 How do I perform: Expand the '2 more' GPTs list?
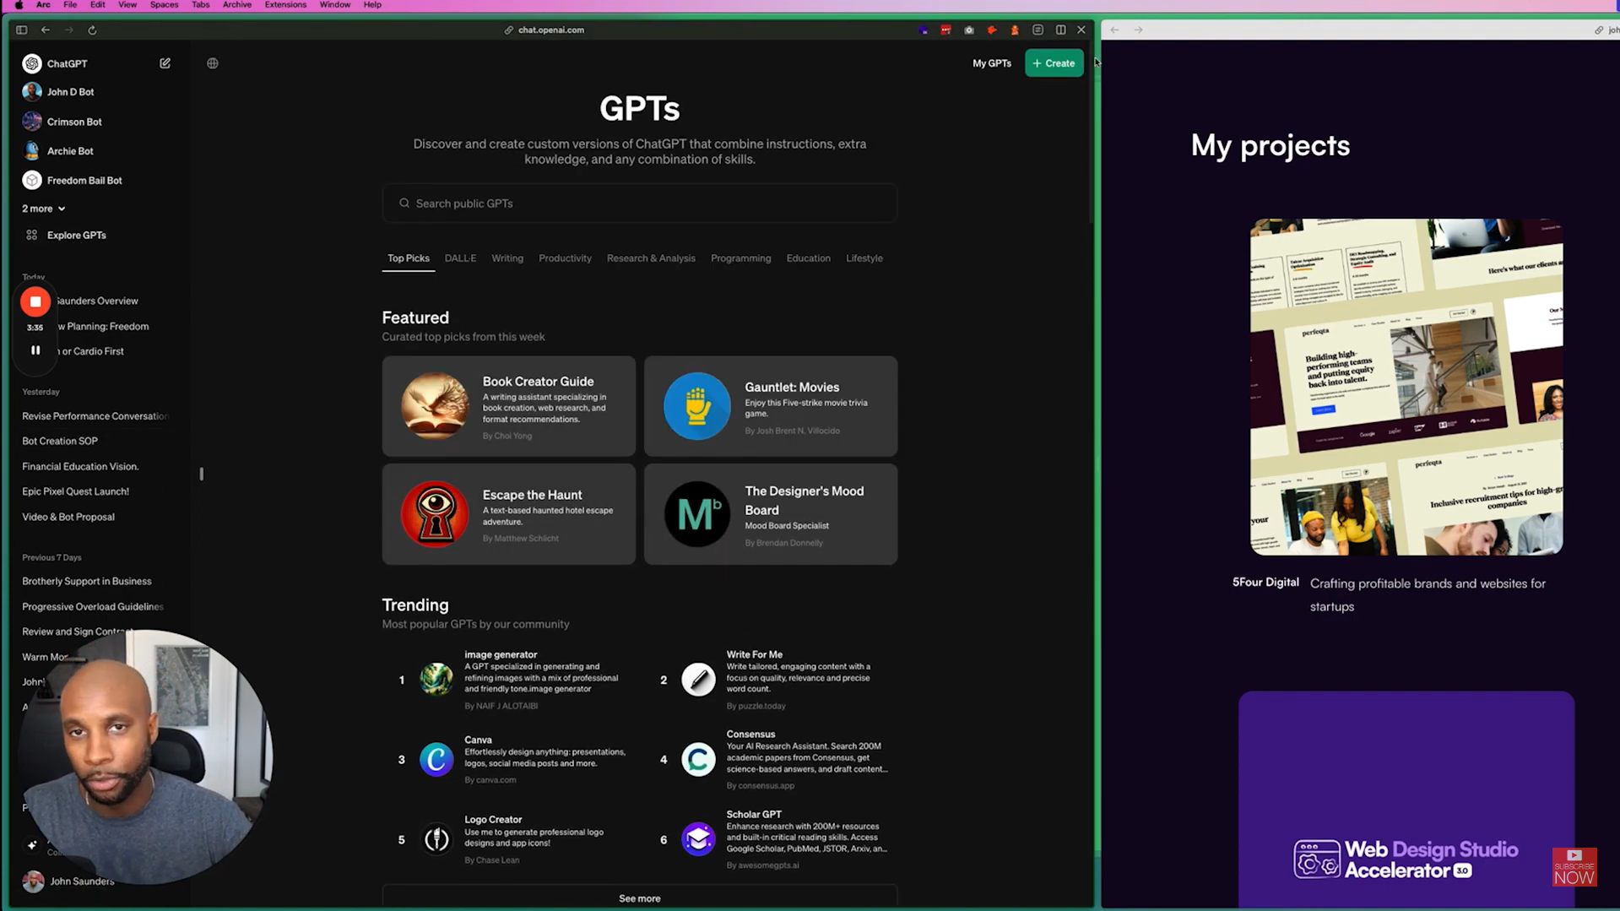pyautogui.click(x=43, y=209)
